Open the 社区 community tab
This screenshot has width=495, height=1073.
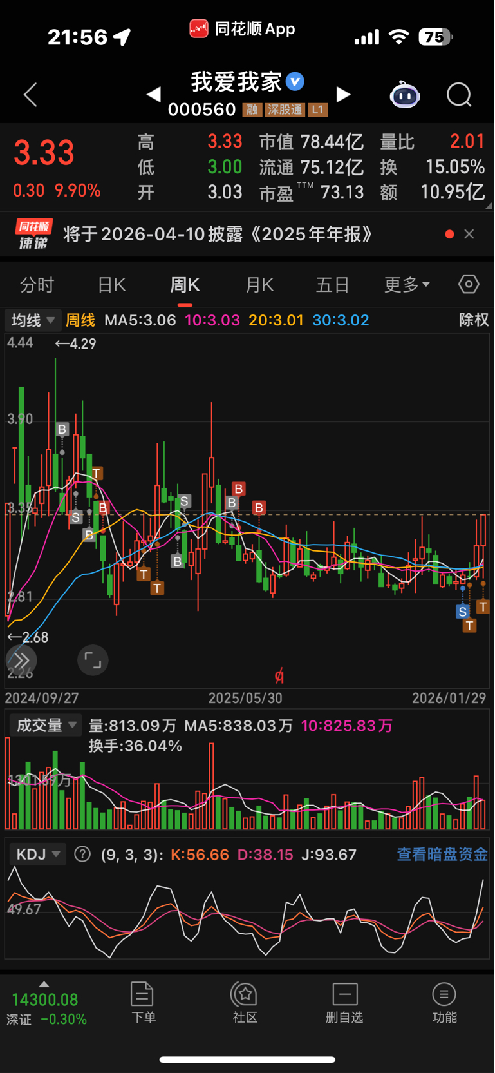(245, 1002)
